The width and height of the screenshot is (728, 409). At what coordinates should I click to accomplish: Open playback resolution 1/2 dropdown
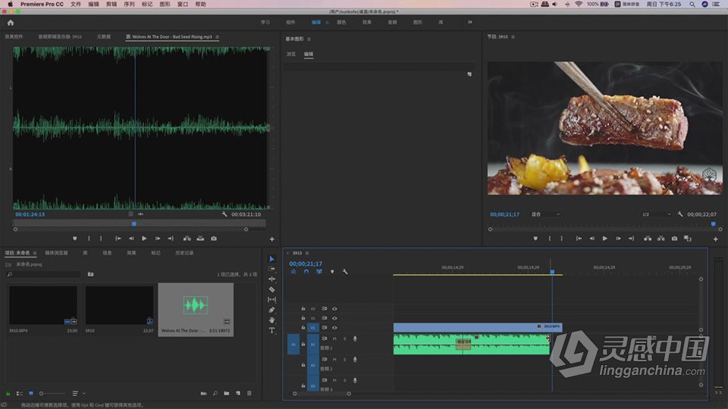coord(656,214)
